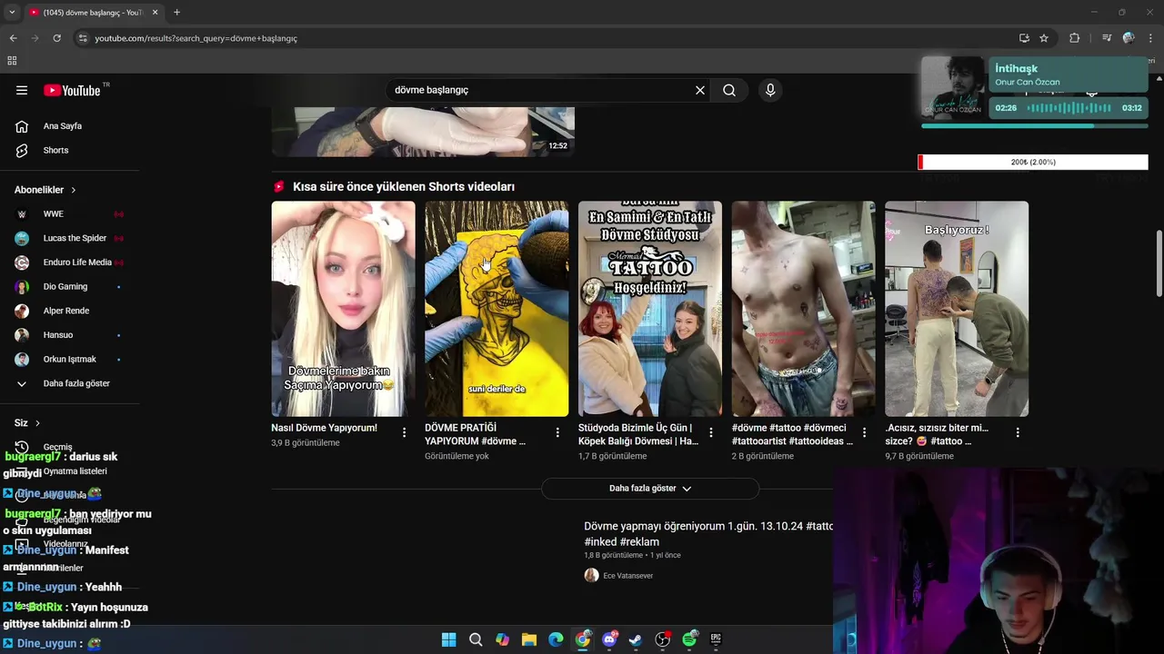The image size is (1164, 654).
Task: Run search with the magnifier button
Action: point(729,90)
